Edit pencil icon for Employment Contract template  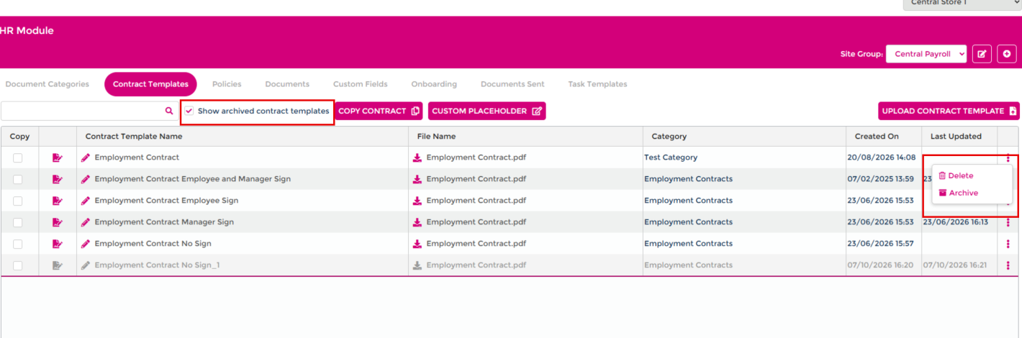point(86,157)
